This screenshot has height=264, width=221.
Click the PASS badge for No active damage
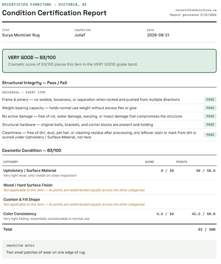210,116
